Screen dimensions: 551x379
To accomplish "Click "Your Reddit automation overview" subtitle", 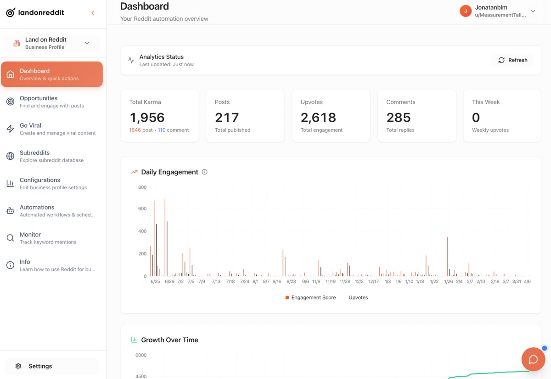I will [x=164, y=19].
